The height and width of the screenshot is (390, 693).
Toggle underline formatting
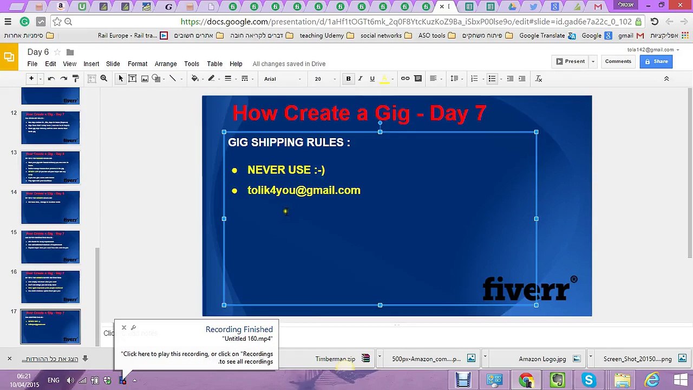[x=372, y=79]
